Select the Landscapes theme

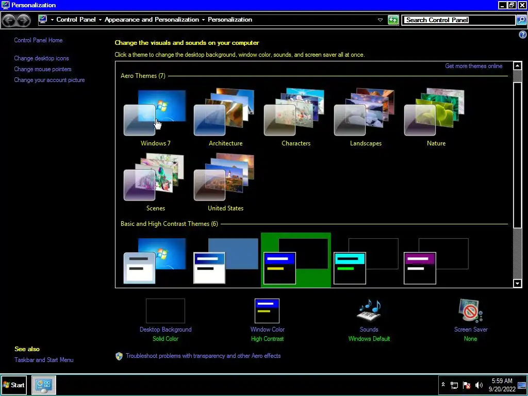point(366,117)
